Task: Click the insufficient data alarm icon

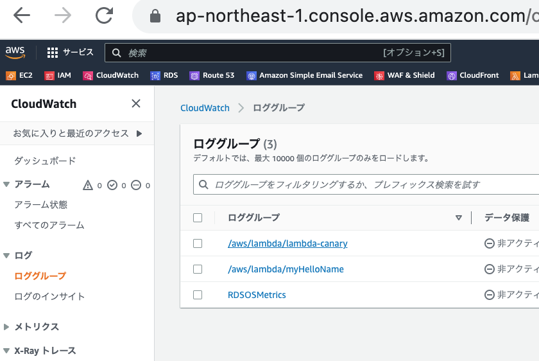Action: coord(136,185)
